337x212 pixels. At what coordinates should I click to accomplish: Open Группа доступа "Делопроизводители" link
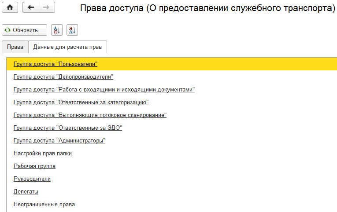click(63, 77)
